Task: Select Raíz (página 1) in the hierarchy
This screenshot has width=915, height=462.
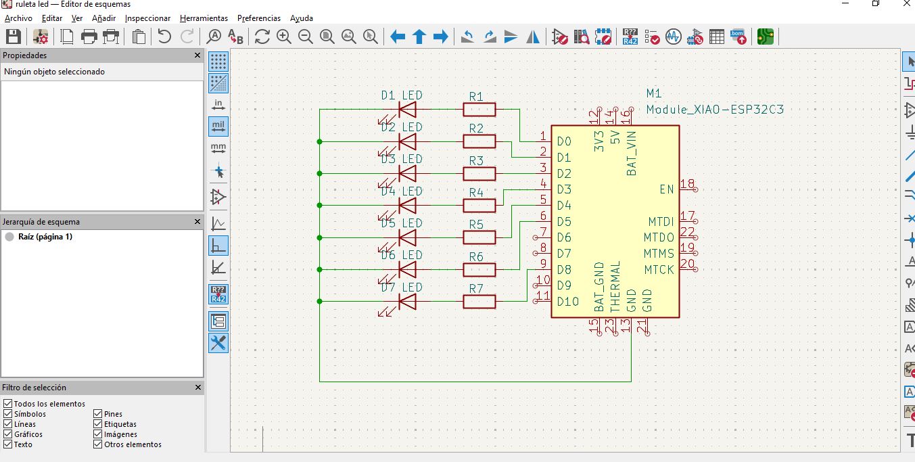Action: (45, 237)
